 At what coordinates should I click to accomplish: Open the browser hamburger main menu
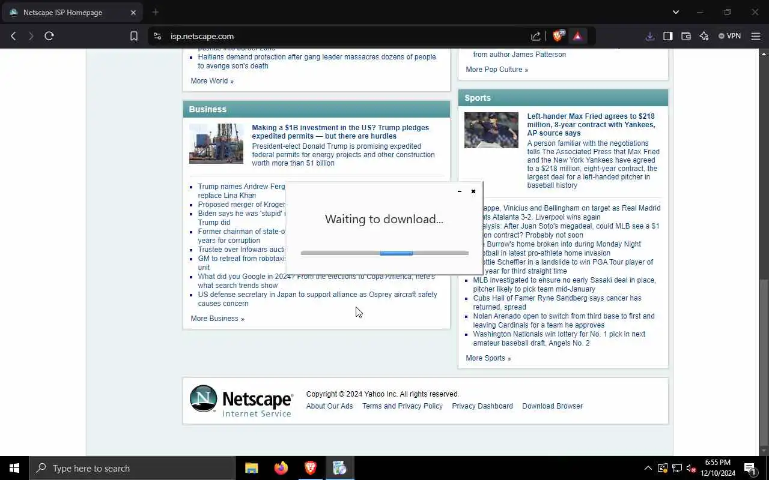point(756,36)
